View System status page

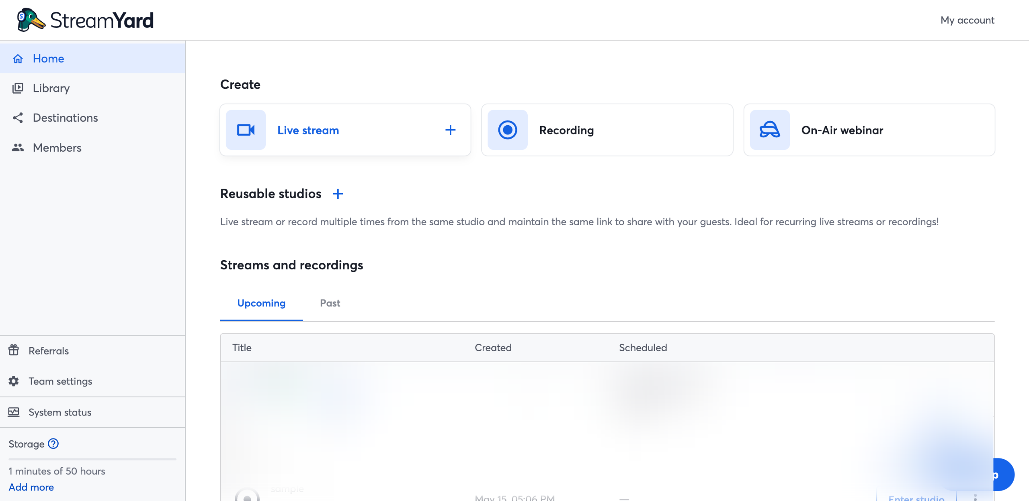point(60,412)
